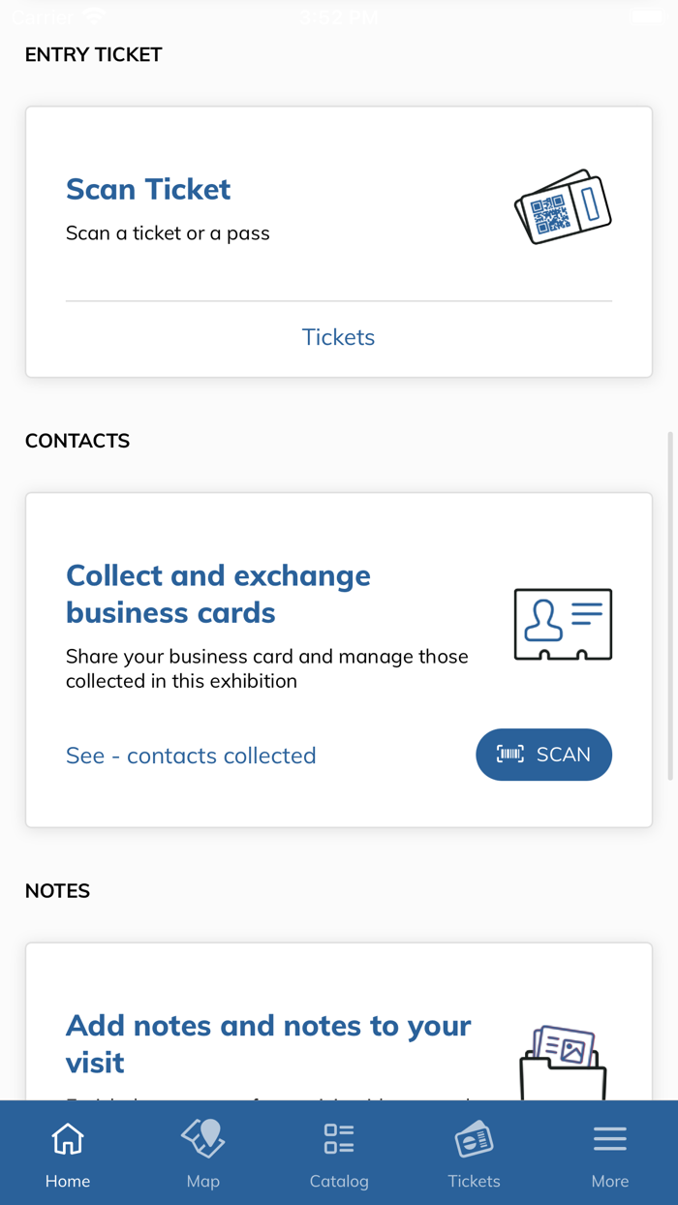678x1205 pixels.
Task: Tap the battery indicator in status bar
Action: [646, 16]
